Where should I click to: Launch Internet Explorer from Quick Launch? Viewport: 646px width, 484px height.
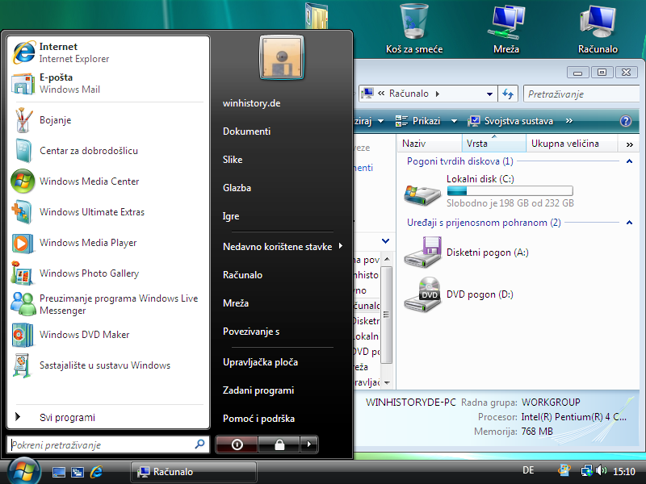96,472
